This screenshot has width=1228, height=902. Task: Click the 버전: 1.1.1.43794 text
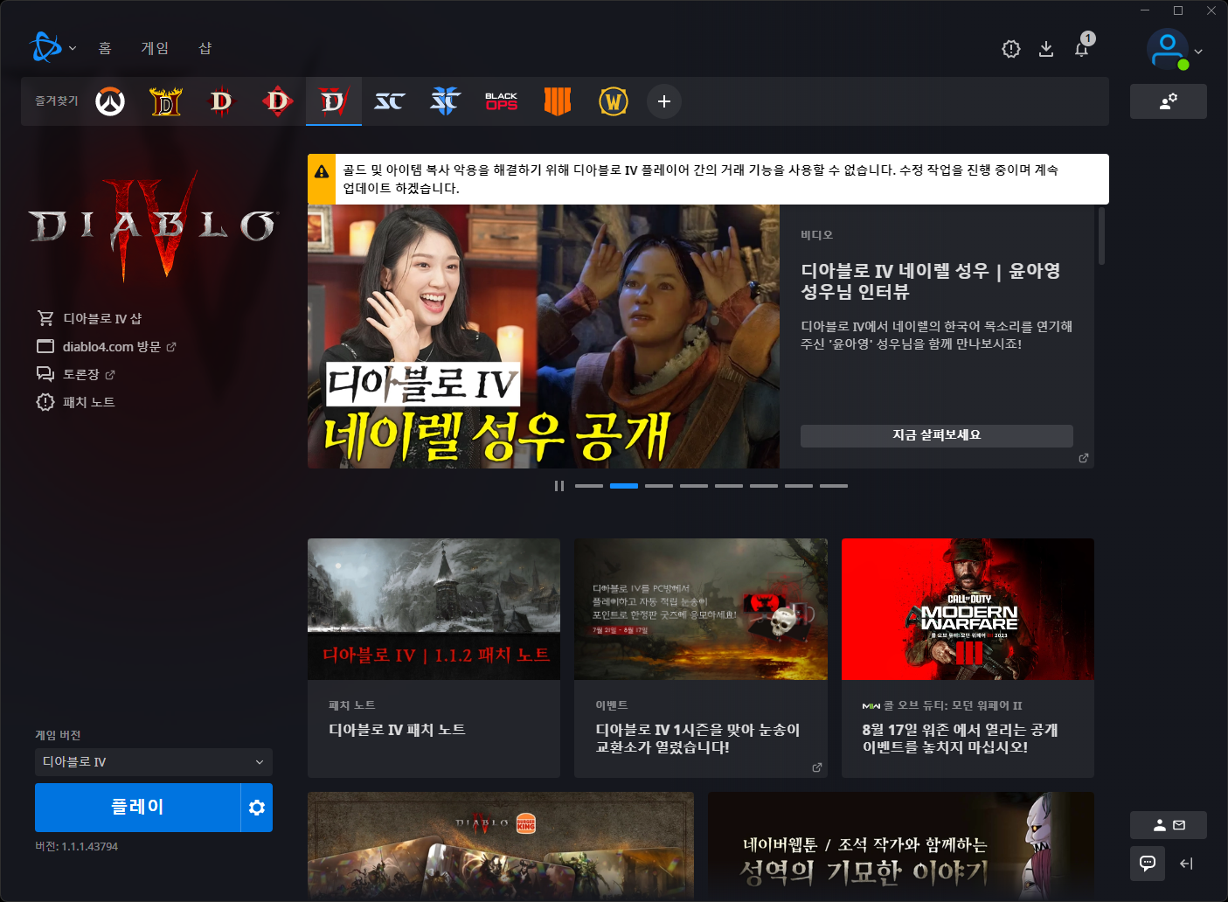pyautogui.click(x=76, y=846)
